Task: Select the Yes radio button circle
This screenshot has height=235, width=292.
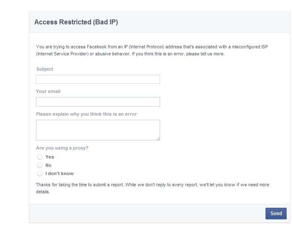Action: (x=40, y=157)
